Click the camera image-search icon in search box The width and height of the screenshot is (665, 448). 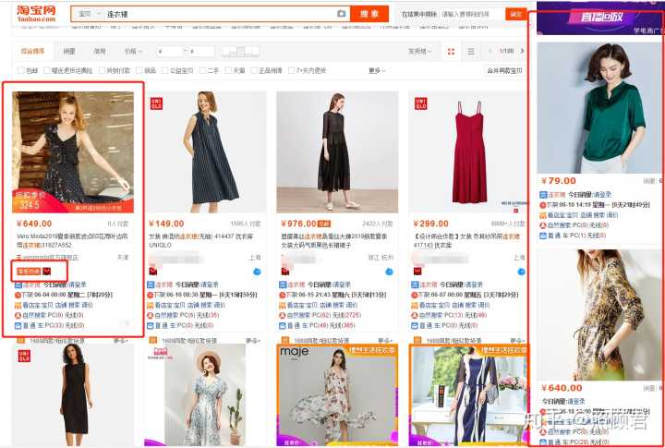tap(342, 14)
